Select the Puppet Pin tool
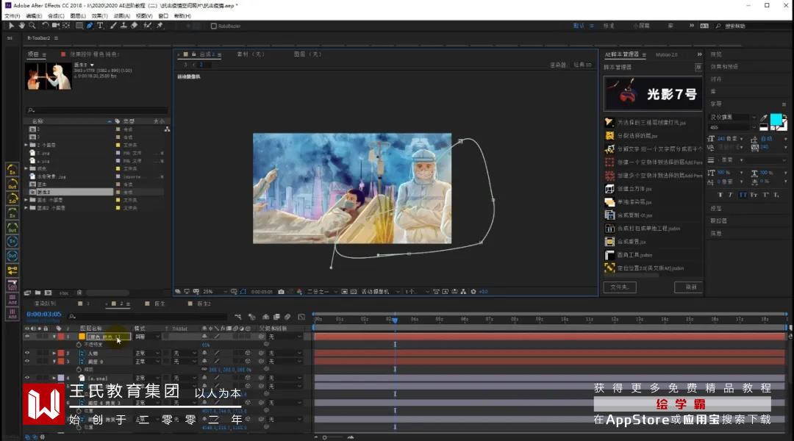Viewport: 794px width, 441px height. (160, 25)
